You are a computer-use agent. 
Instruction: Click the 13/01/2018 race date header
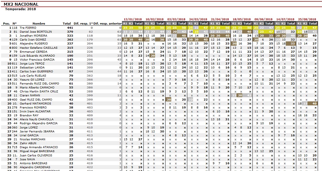coord(132,20)
